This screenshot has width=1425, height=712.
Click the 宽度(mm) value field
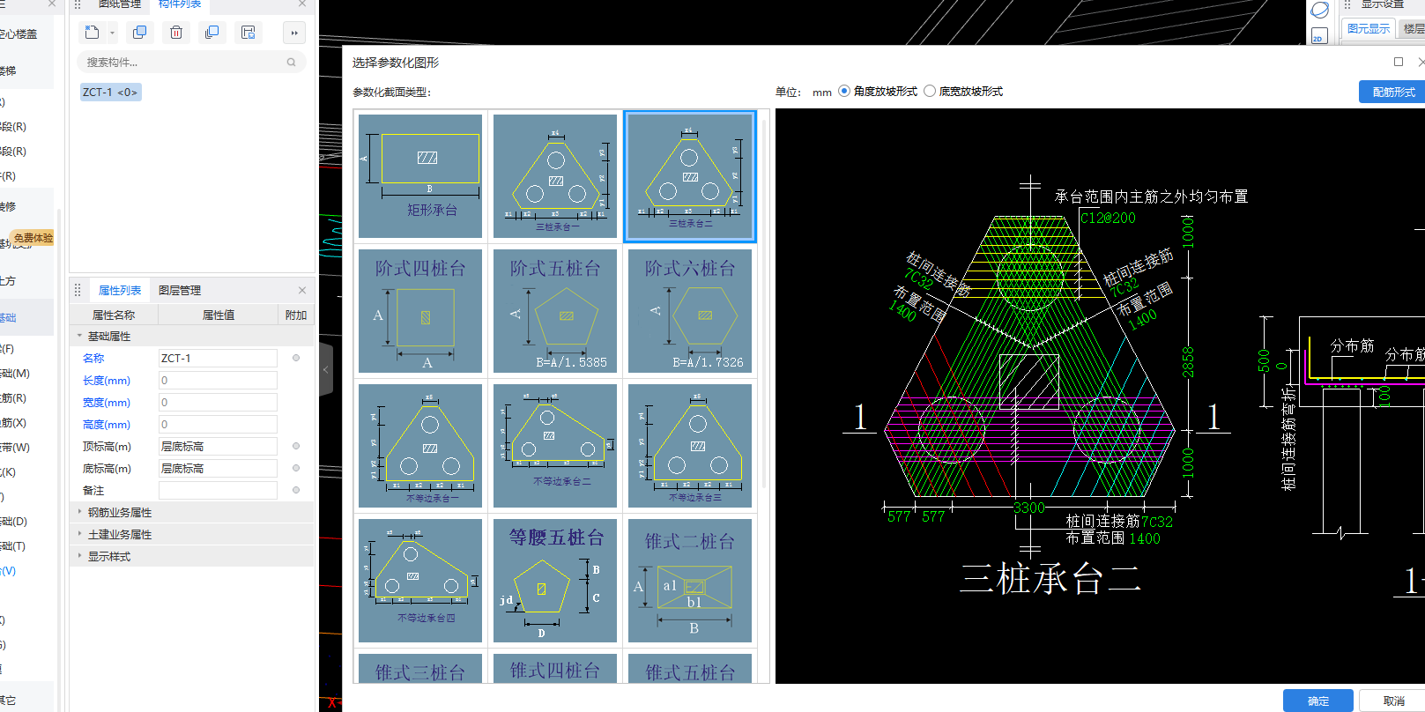pos(218,402)
